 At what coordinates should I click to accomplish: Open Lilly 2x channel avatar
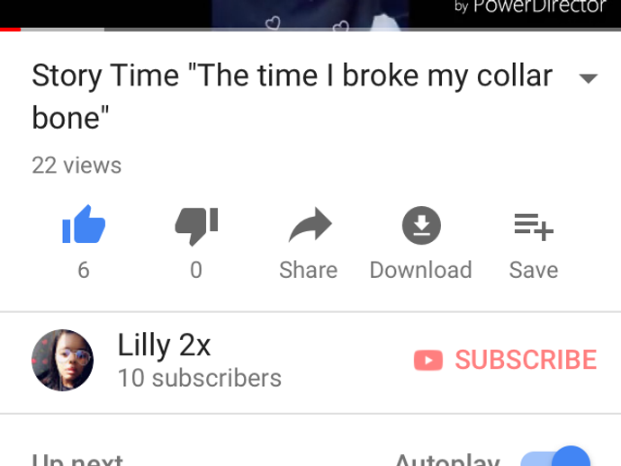[63, 360]
